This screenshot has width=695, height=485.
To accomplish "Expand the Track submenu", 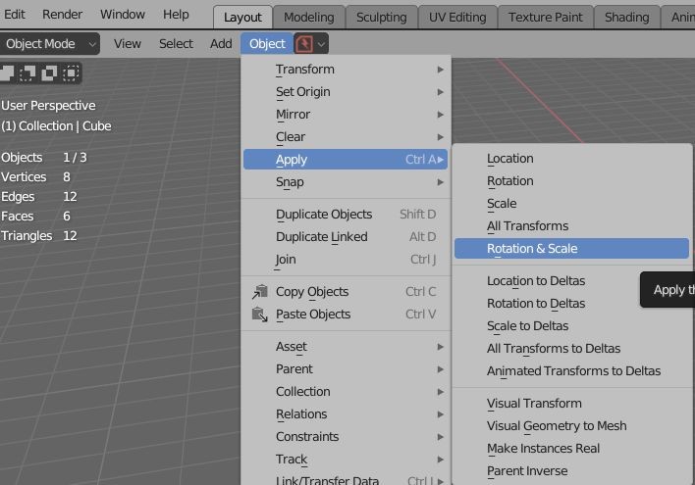I will click(346, 460).
